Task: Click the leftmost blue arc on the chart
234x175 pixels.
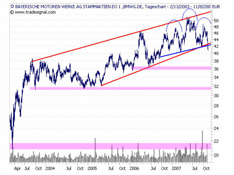Action: pyautogui.click(x=173, y=20)
